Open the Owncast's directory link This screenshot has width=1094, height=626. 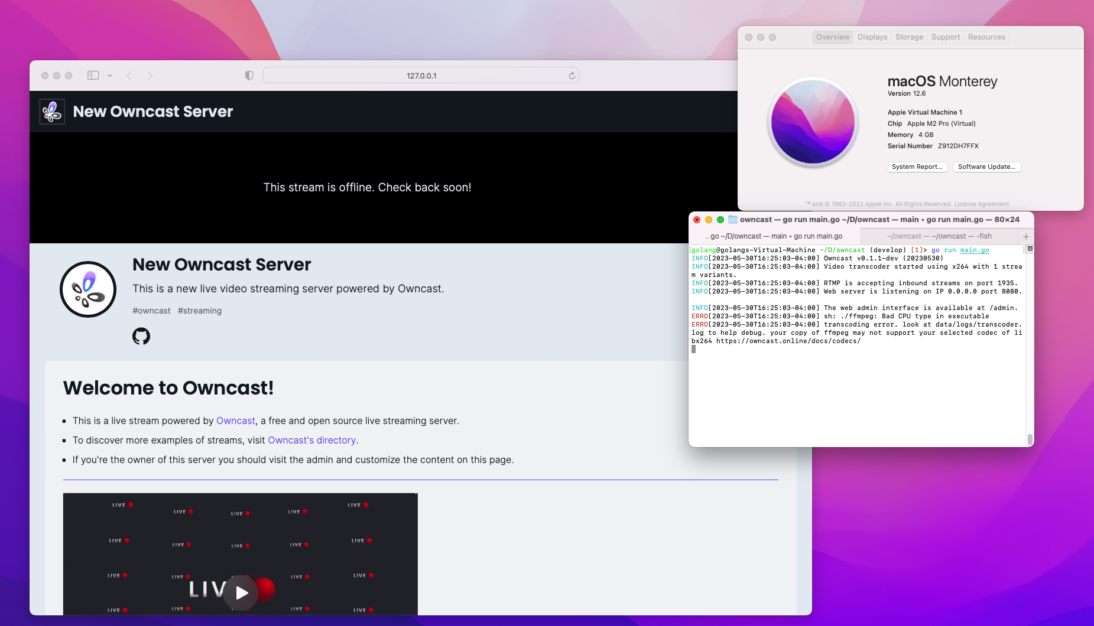click(x=311, y=440)
